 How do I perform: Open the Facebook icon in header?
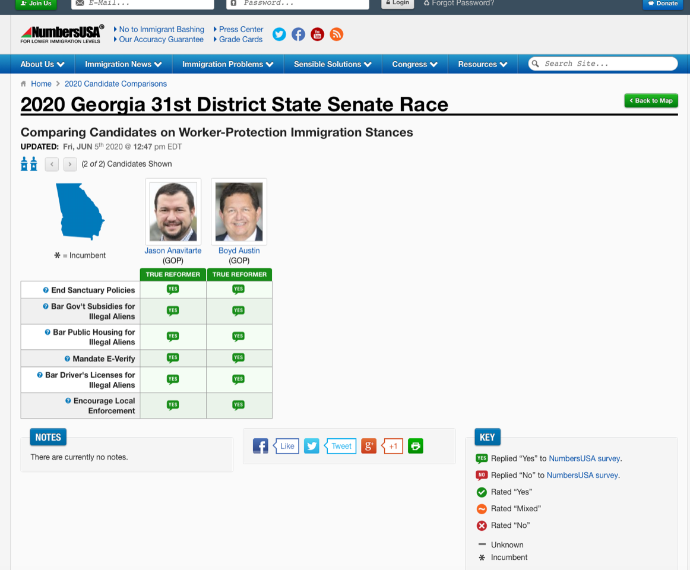click(x=298, y=34)
